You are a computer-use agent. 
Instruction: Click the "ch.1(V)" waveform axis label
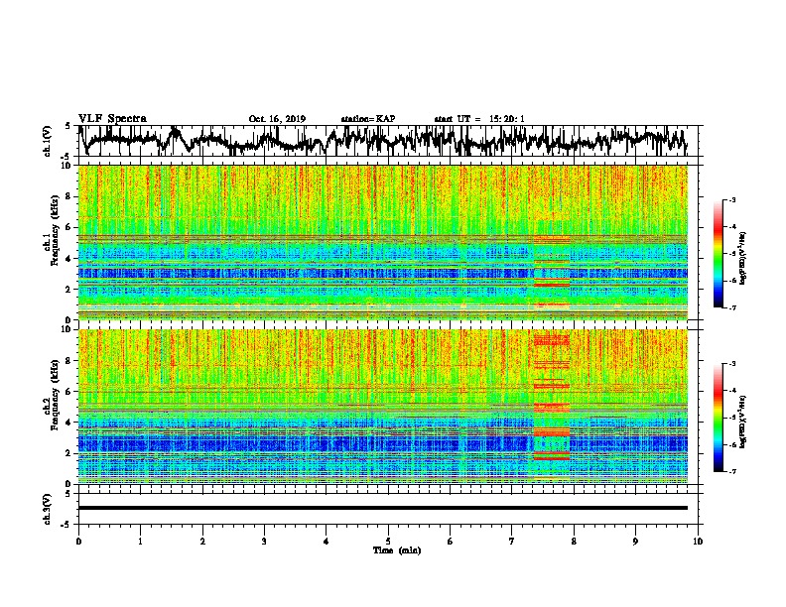48,141
